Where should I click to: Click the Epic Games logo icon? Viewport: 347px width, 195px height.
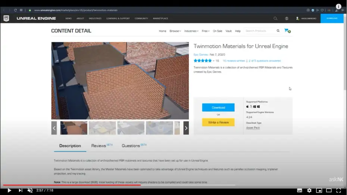6,18
